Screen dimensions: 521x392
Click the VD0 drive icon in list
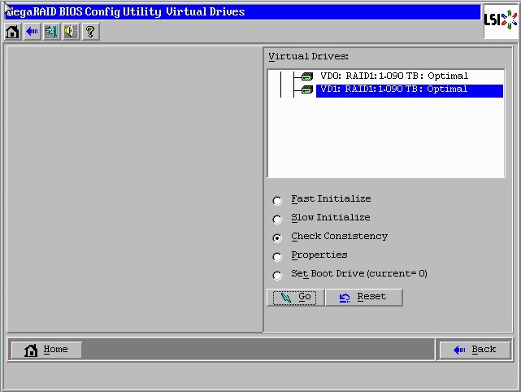(306, 76)
